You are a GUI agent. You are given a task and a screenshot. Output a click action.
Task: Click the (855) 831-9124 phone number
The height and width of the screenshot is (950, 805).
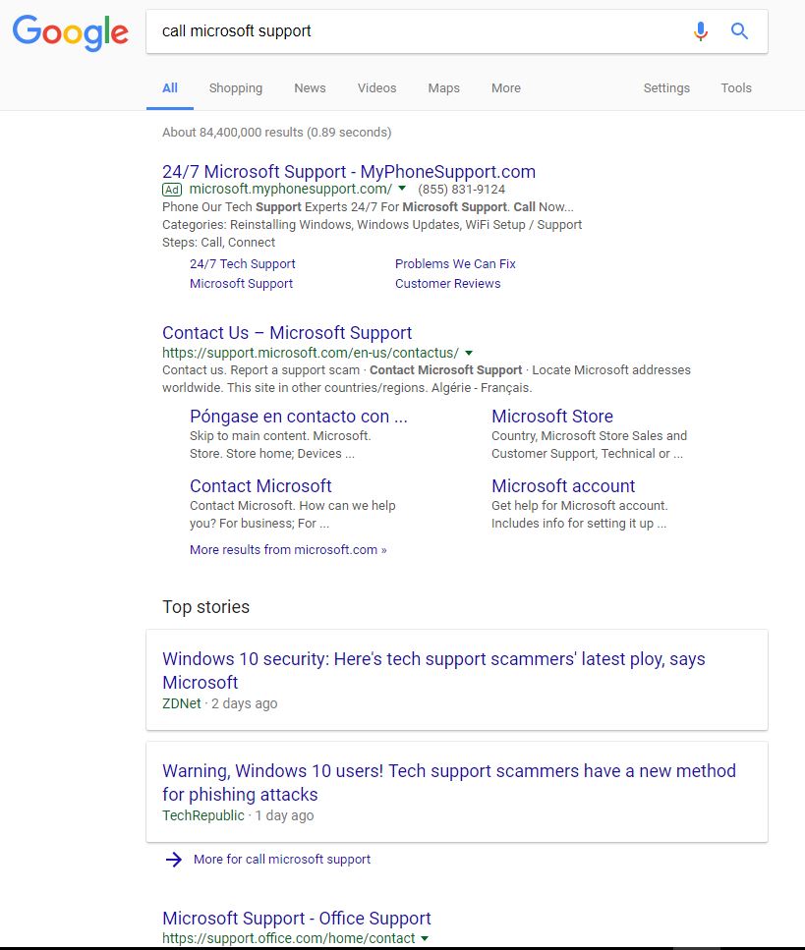[461, 190]
